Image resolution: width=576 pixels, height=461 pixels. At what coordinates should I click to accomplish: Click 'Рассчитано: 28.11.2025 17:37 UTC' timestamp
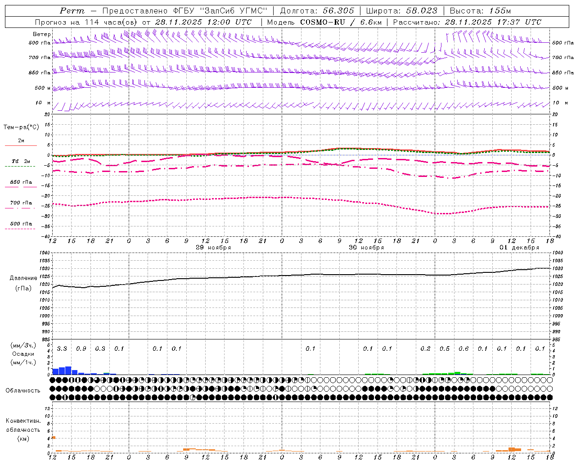click(x=467, y=22)
